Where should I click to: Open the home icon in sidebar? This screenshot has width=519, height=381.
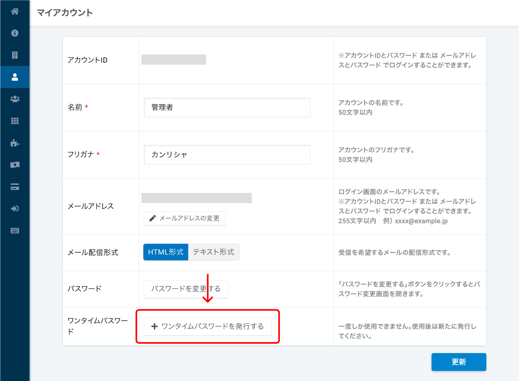[x=15, y=11]
